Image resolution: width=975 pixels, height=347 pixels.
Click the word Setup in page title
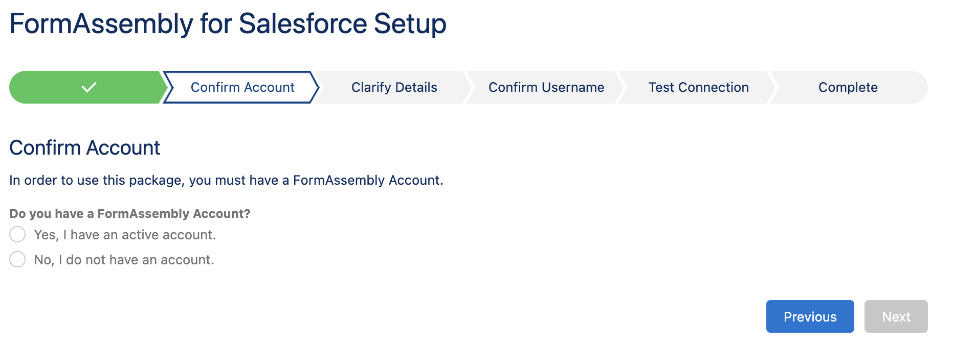[x=410, y=23]
